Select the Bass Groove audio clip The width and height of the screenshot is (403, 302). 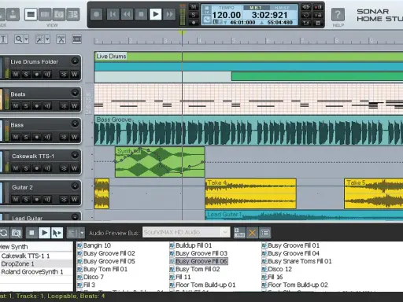249,131
